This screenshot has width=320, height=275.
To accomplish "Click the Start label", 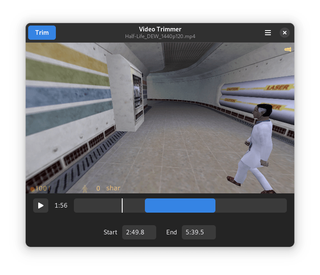I will tap(110, 232).
